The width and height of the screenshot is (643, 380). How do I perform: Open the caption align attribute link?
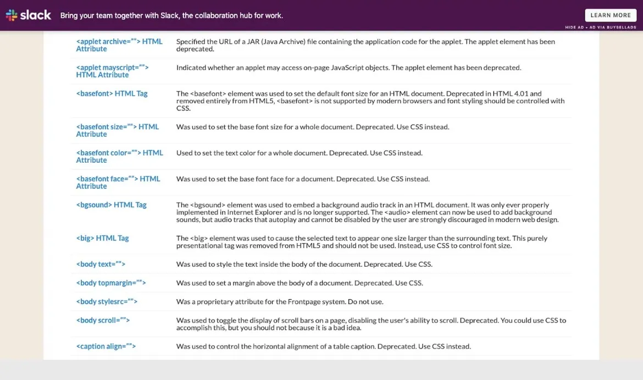click(106, 346)
